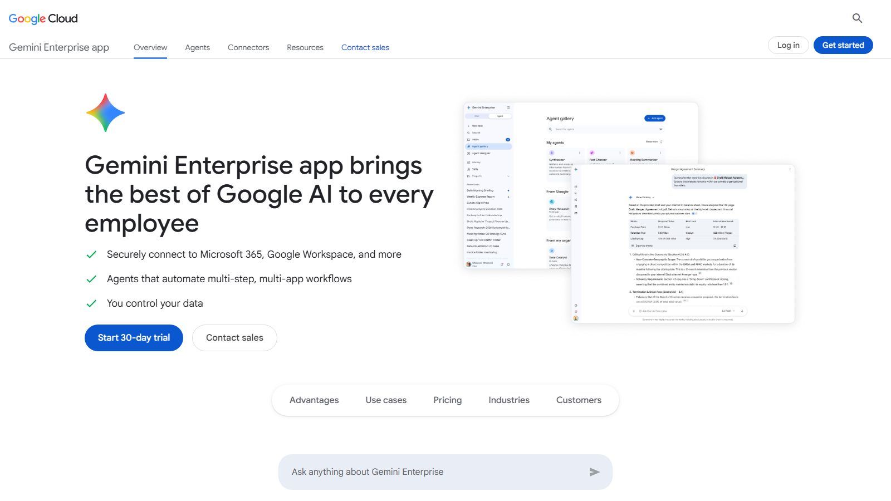
Task: Open the Resources tab
Action: click(305, 47)
